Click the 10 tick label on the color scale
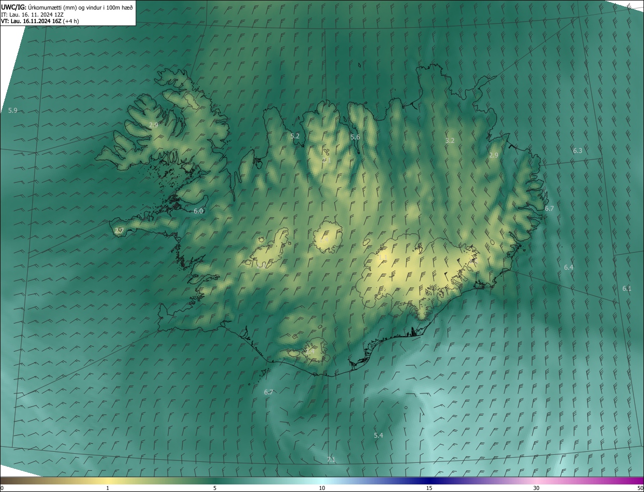The height and width of the screenshot is (492, 644). tap(322, 488)
